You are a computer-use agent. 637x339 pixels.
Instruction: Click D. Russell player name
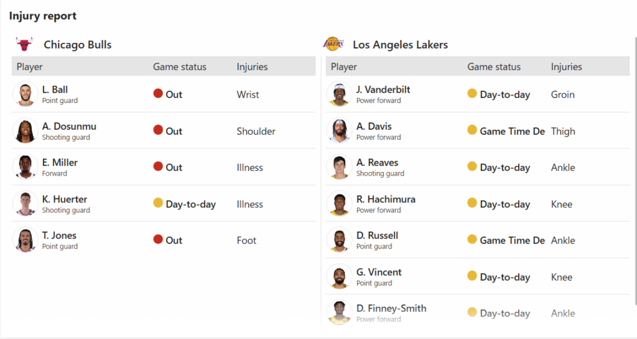click(377, 235)
